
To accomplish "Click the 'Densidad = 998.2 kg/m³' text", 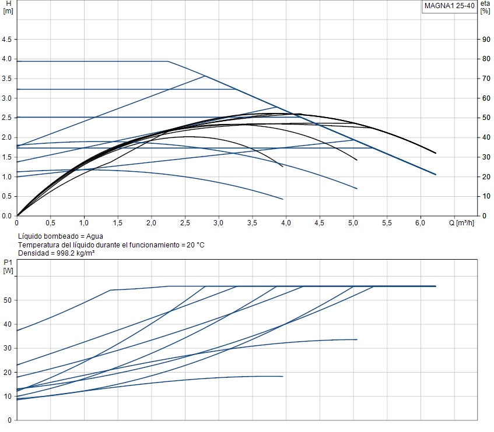I will pyautogui.click(x=57, y=253).
